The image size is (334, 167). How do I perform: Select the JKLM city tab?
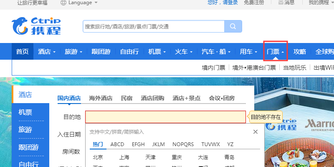(x=159, y=144)
